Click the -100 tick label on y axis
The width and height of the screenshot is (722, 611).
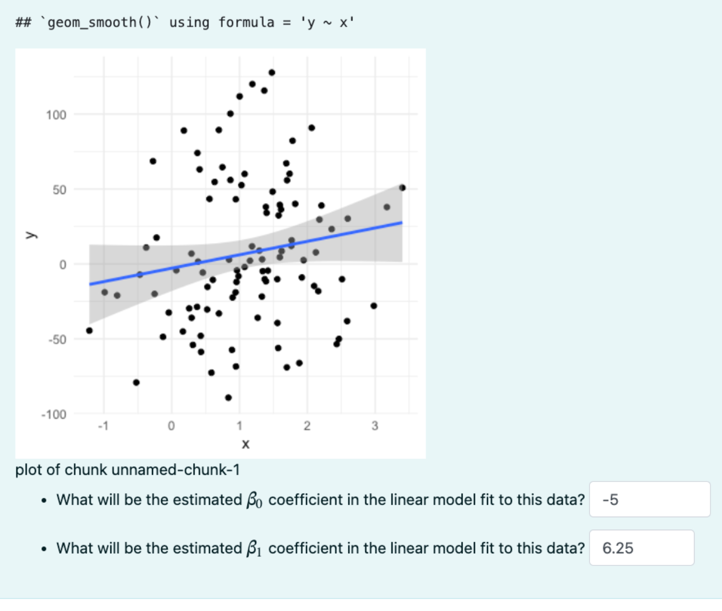click(53, 414)
